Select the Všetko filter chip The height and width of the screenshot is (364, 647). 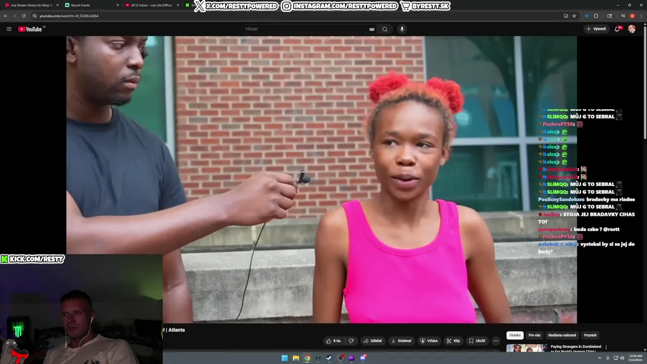pos(515,335)
